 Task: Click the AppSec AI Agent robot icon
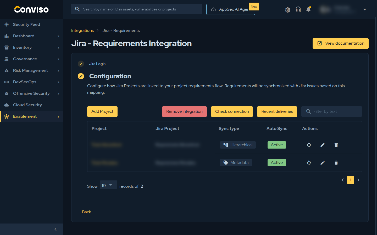pyautogui.click(x=214, y=9)
